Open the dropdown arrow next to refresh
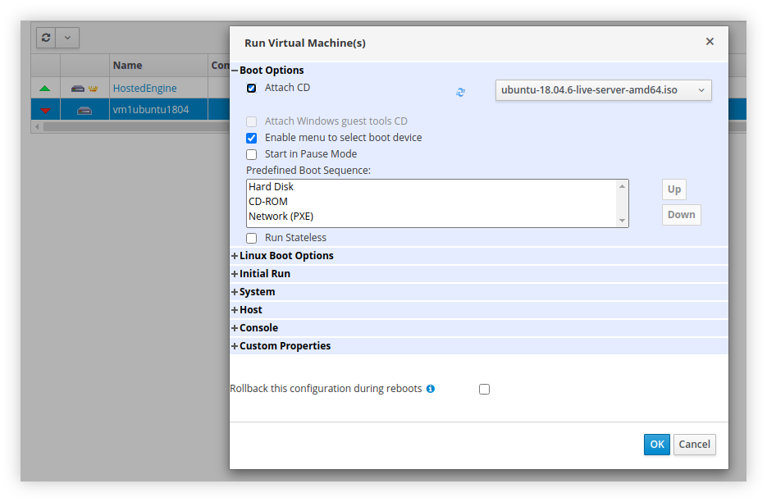 [x=67, y=38]
